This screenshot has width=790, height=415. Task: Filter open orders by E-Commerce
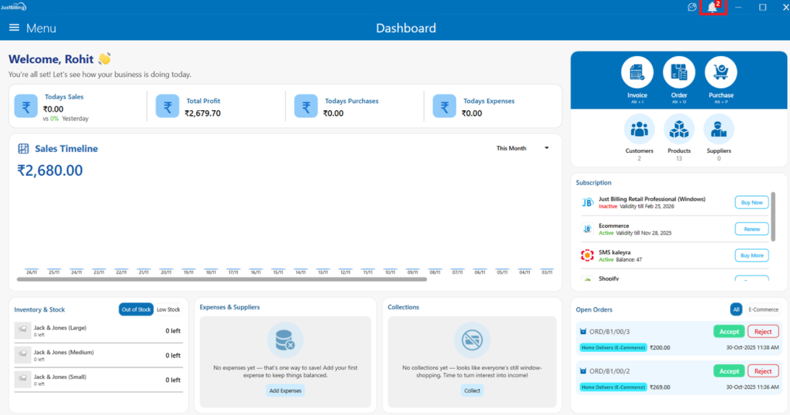click(x=763, y=309)
